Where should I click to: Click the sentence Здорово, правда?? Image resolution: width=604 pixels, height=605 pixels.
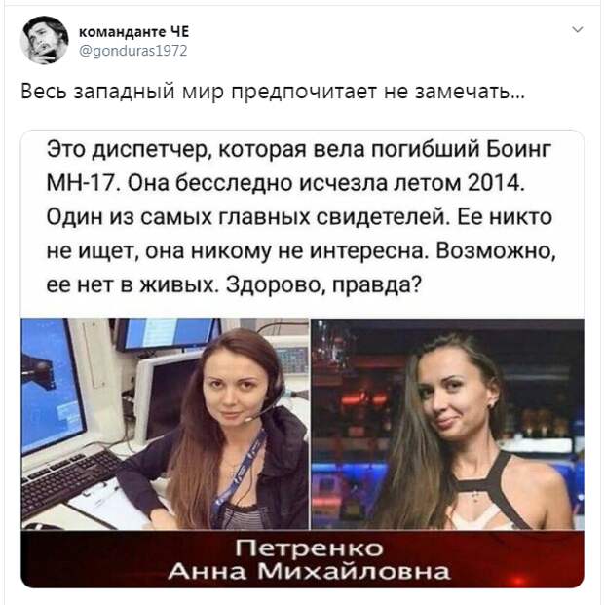pos(323,285)
